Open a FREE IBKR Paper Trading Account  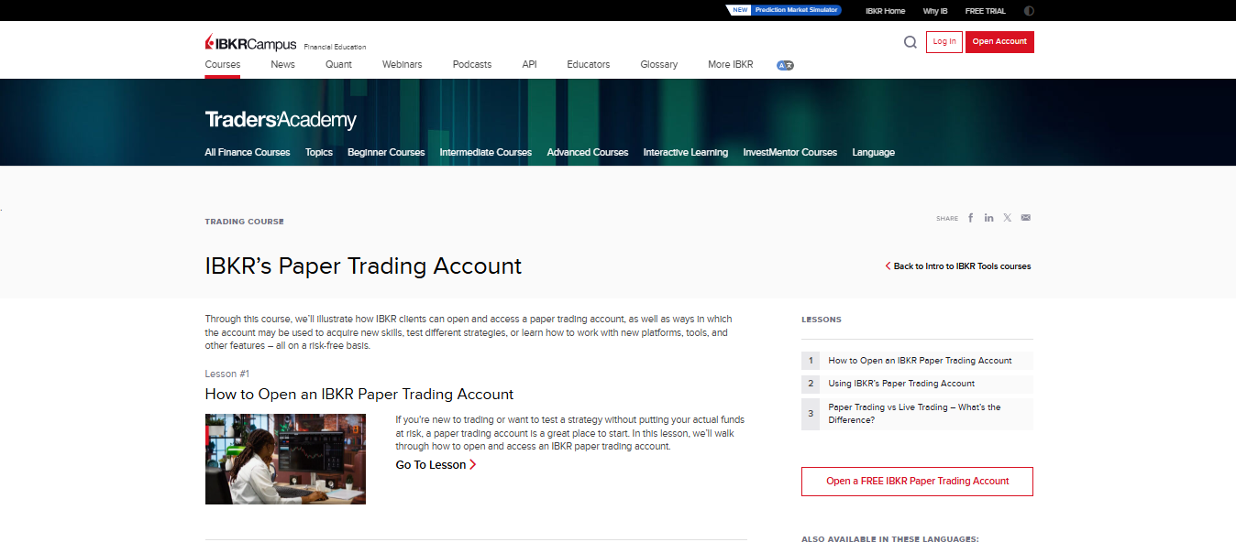point(917,482)
